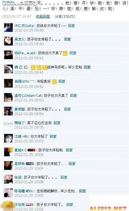Click 收起回复 to collapse the replies
Screen dimensions: 129x211
coord(43,16)
